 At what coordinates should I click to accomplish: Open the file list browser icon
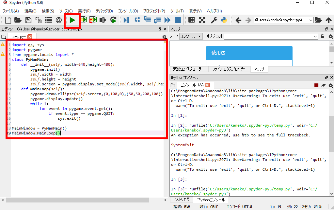click(x=49, y=20)
